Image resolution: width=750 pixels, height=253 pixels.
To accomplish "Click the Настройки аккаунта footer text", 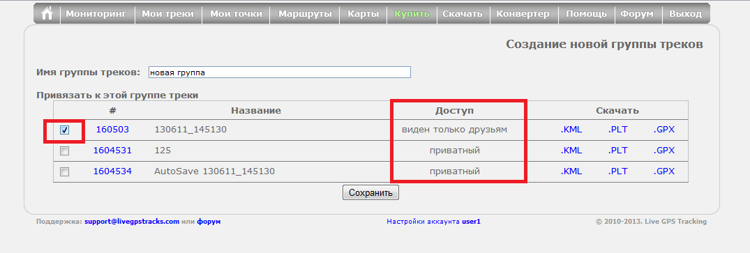I will tap(423, 222).
